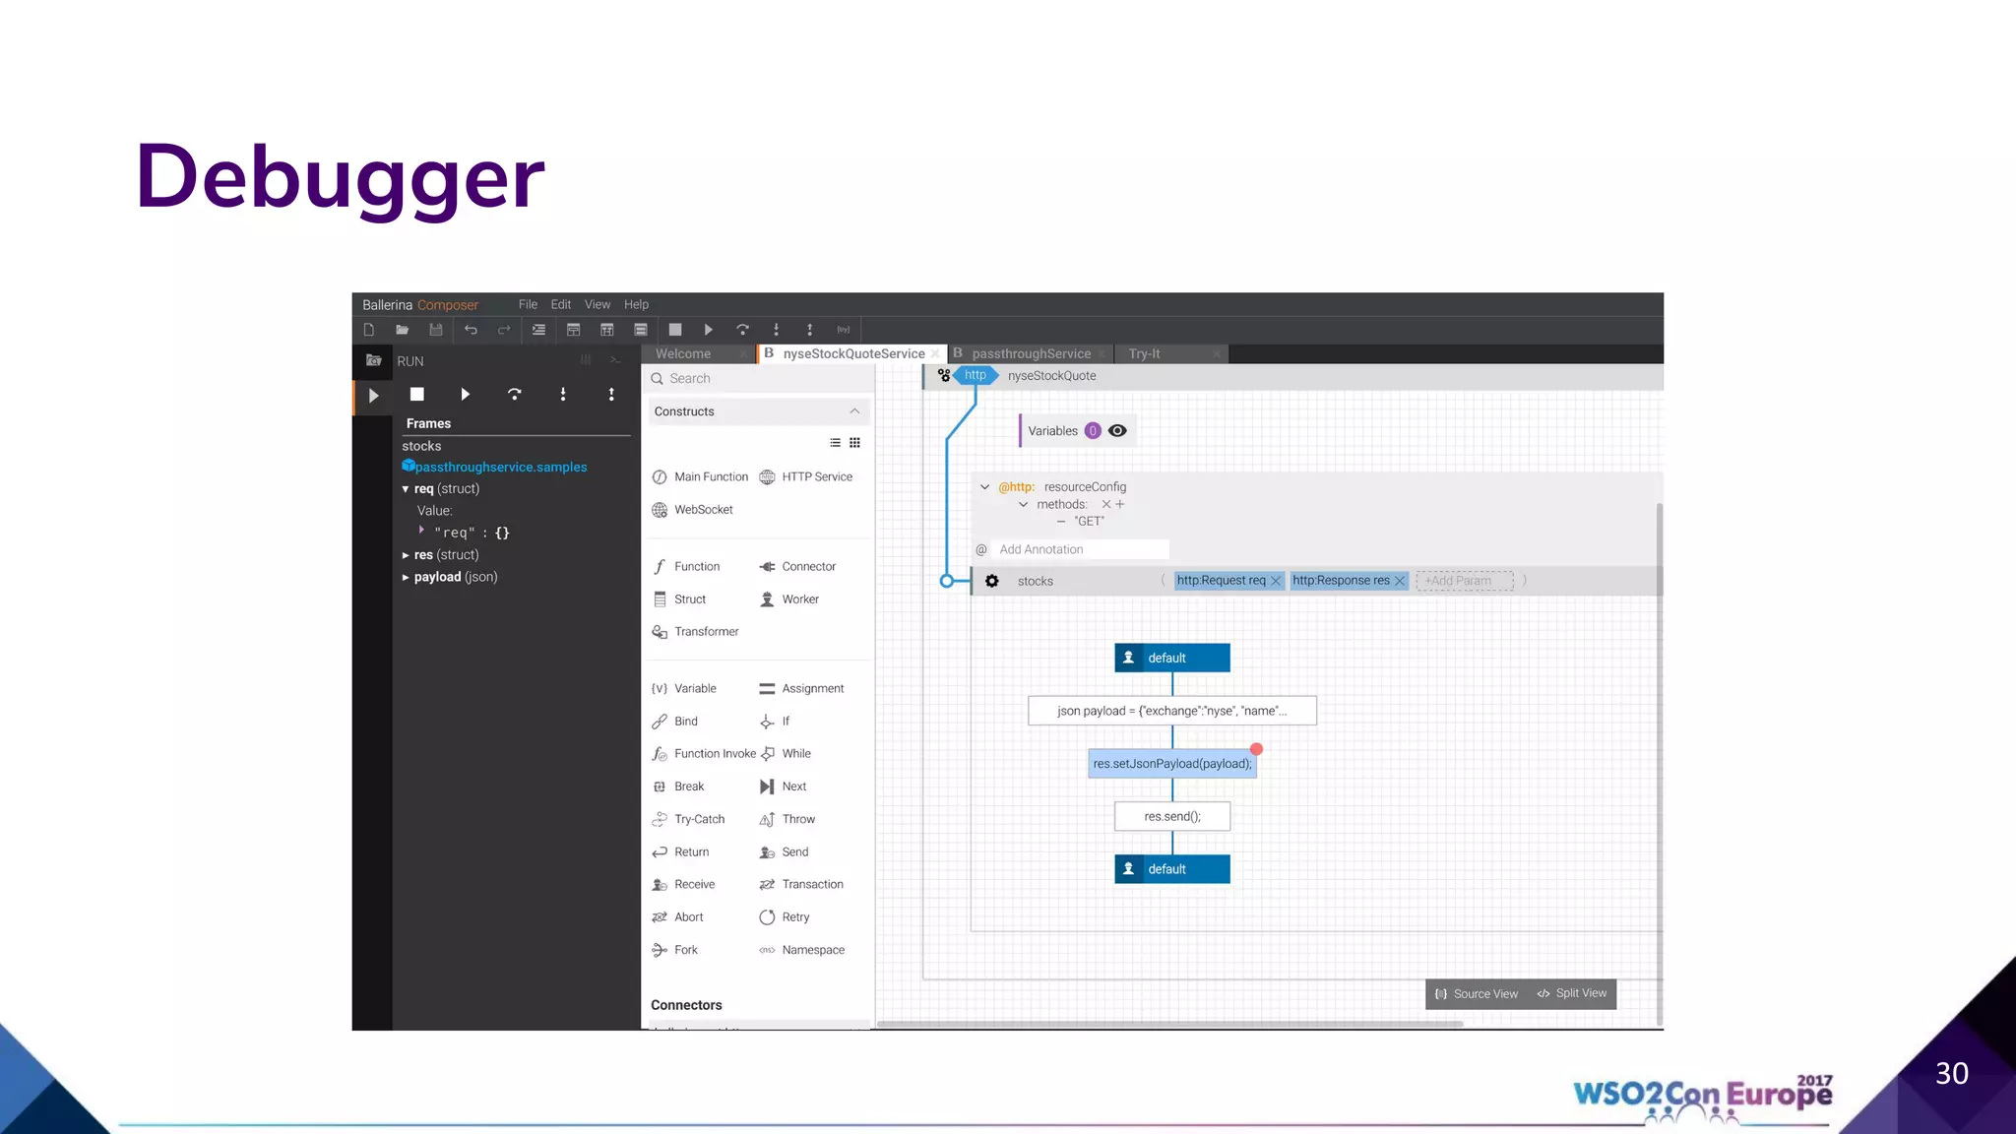Open Split View
The image size is (2016, 1134).
pos(1572,993)
